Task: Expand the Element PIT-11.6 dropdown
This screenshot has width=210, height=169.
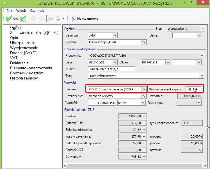Action: (x=144, y=89)
